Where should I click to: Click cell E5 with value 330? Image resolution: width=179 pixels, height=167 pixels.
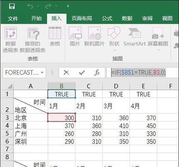coord(143,134)
